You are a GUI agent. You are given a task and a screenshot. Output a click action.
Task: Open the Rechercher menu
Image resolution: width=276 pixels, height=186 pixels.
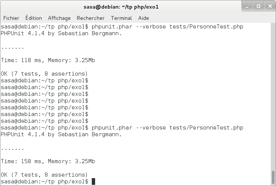(91, 18)
